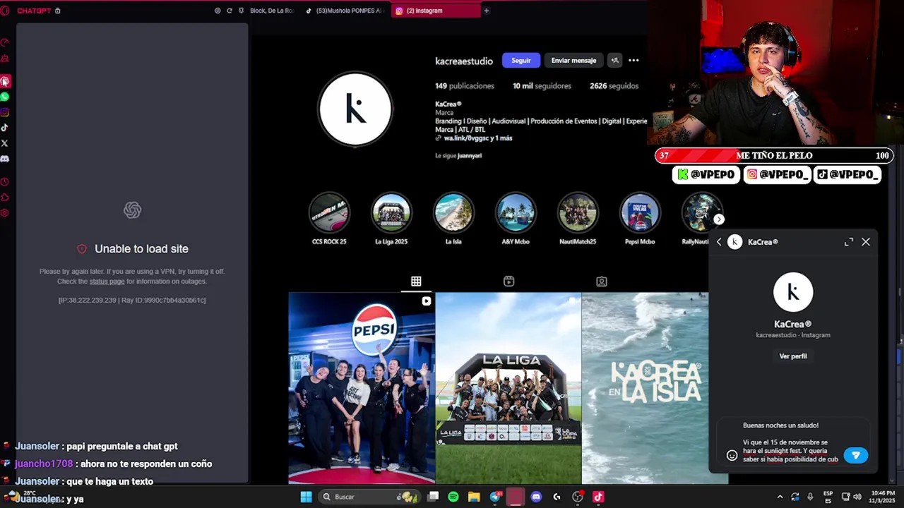This screenshot has height=508, width=904.
Task: Open Task View from the taskbar
Action: click(x=433, y=497)
